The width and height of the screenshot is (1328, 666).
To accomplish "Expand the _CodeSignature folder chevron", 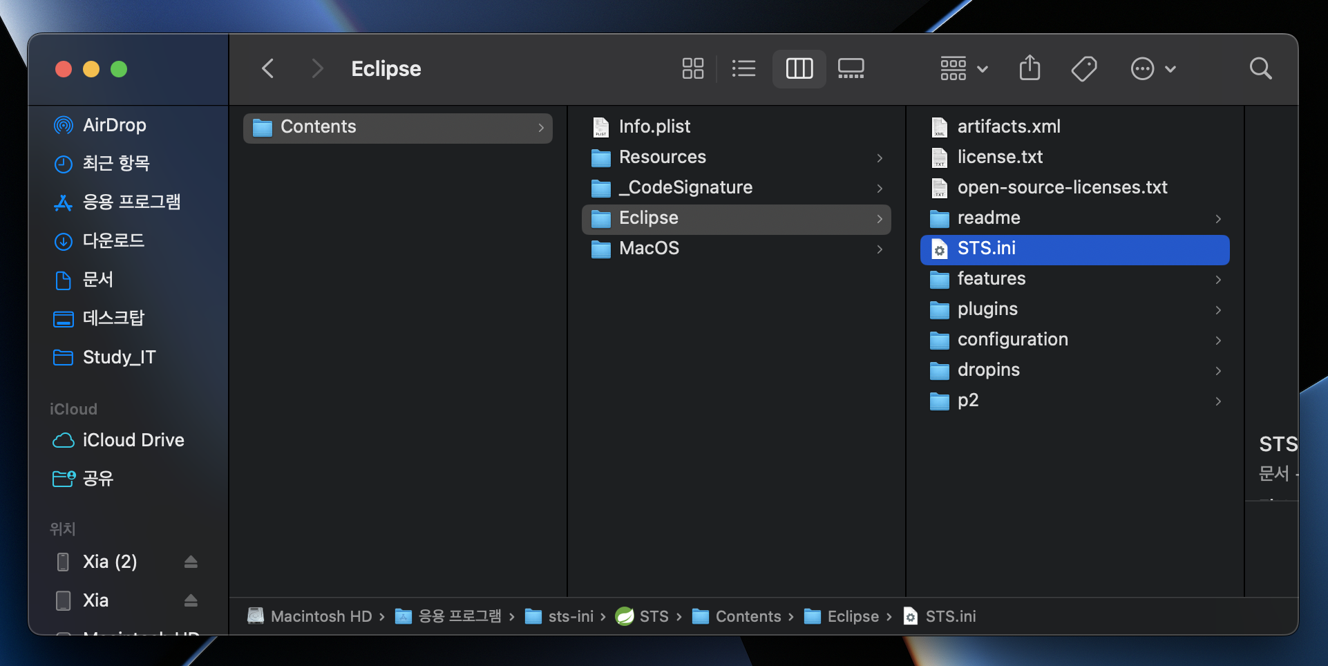I will 880,189.
